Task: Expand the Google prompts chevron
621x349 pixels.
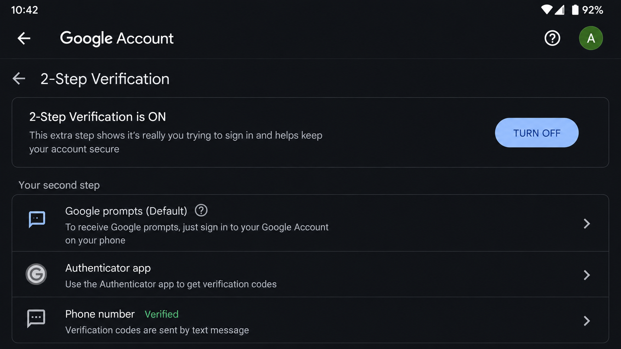Action: (587, 224)
